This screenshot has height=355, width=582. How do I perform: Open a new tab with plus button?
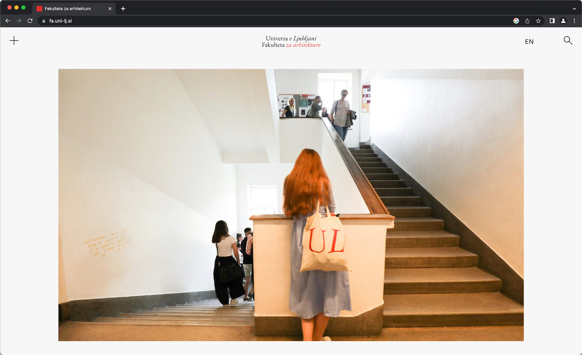click(x=123, y=9)
